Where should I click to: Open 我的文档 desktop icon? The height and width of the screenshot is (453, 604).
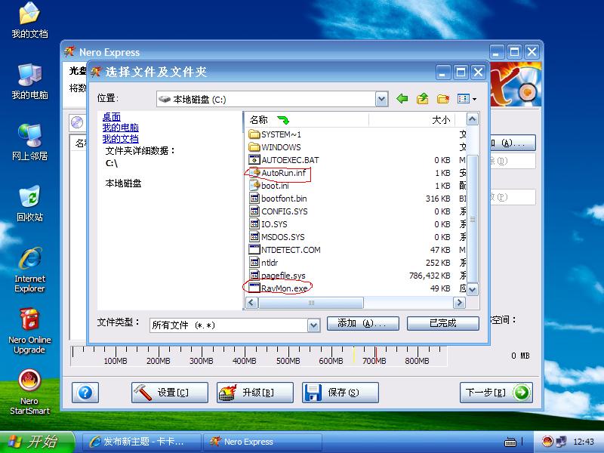29,20
